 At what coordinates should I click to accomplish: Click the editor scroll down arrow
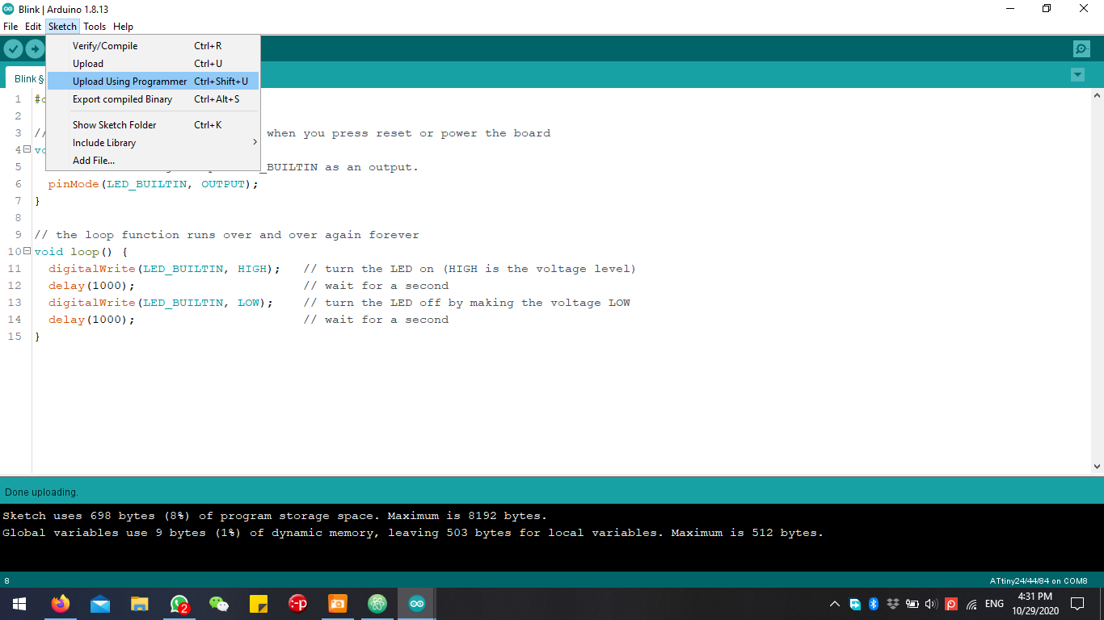(1097, 466)
